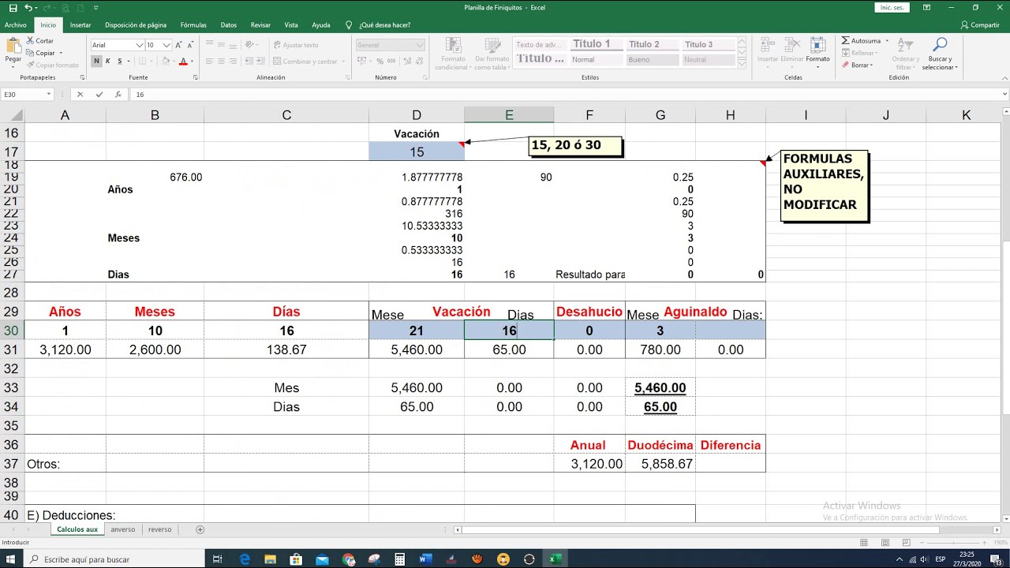Viewport: 1010px width, 568px height.
Task: Select the reverso sheet tab
Action: (x=159, y=529)
